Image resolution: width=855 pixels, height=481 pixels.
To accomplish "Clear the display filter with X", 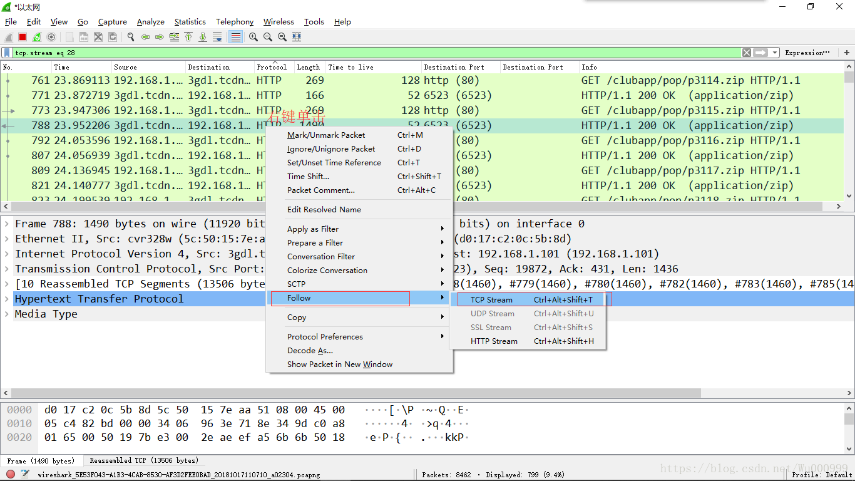I will (x=746, y=53).
